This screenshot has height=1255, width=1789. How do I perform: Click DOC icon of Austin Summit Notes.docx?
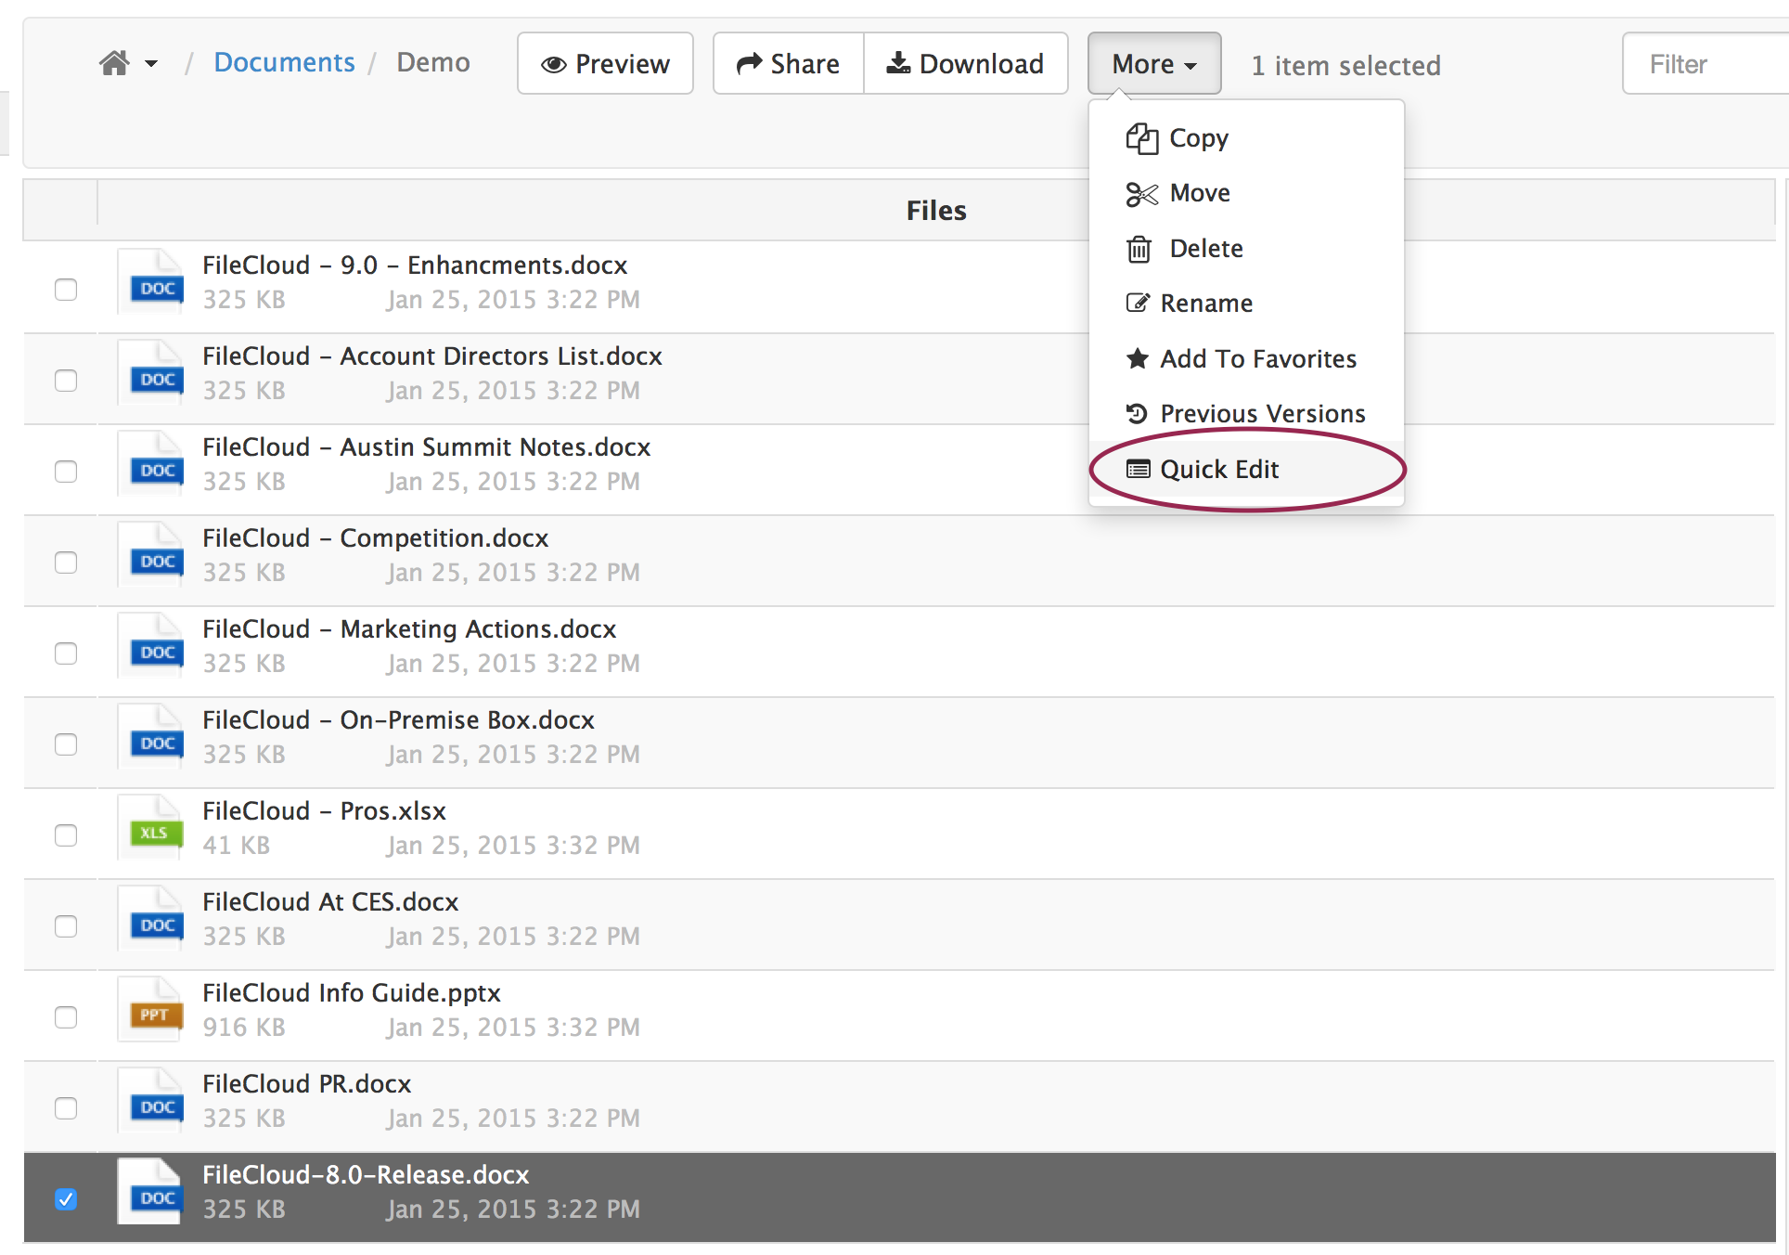150,464
